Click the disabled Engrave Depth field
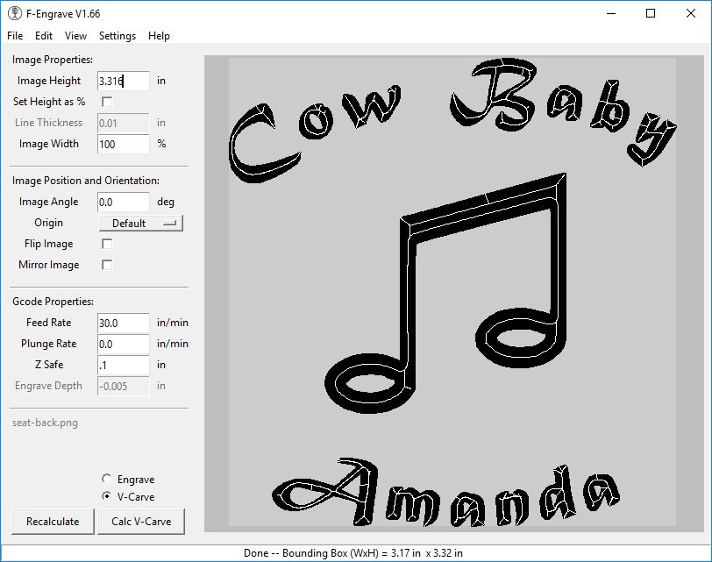This screenshot has width=712, height=562. 123,387
